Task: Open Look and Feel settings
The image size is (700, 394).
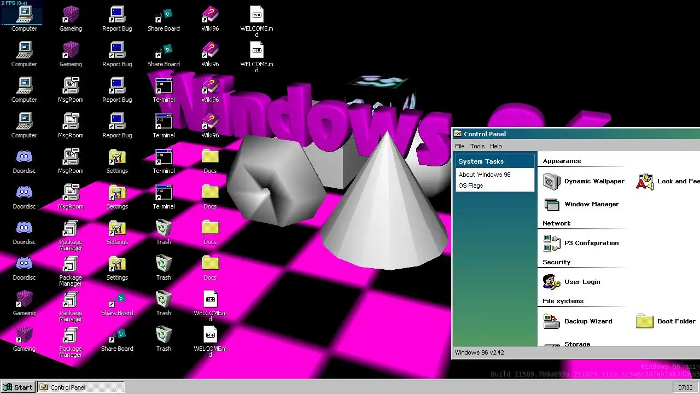Action: click(668, 181)
